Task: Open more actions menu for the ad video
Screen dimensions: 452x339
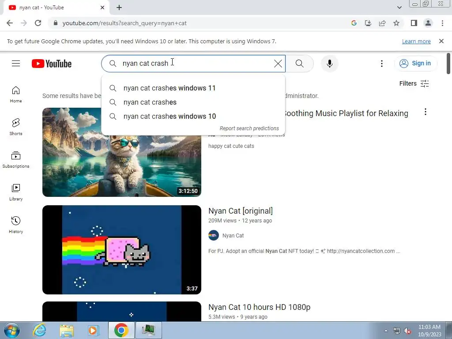Action: tap(425, 112)
